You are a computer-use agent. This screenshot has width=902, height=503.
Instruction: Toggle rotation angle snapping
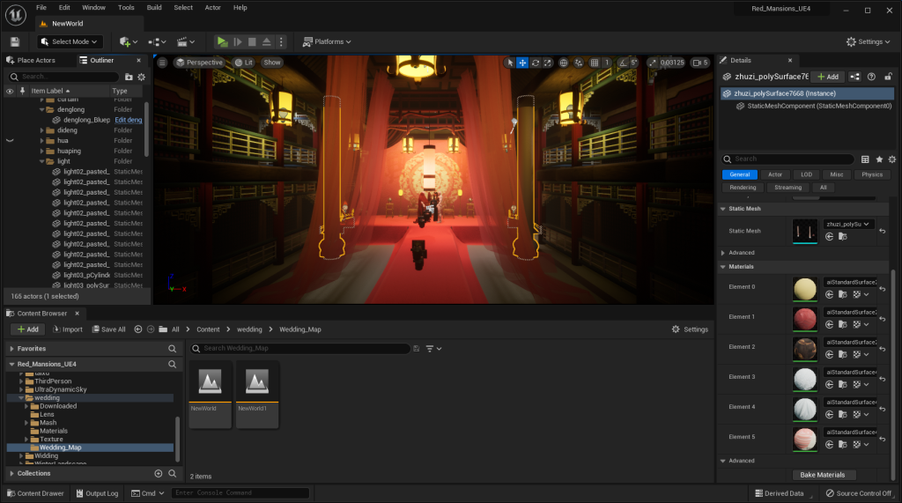click(623, 63)
